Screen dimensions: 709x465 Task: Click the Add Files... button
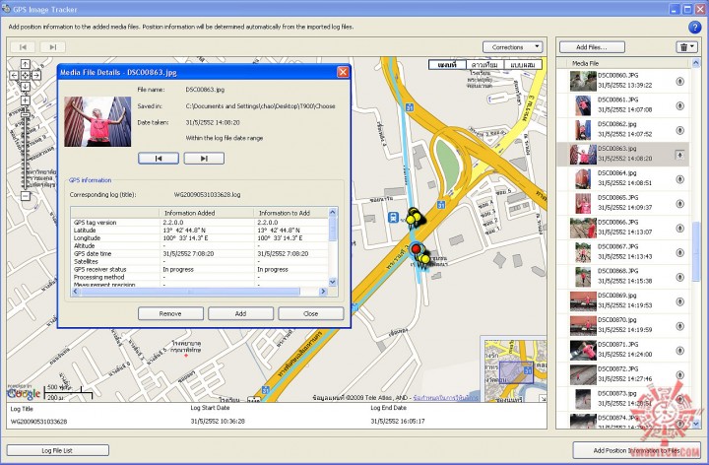click(592, 47)
